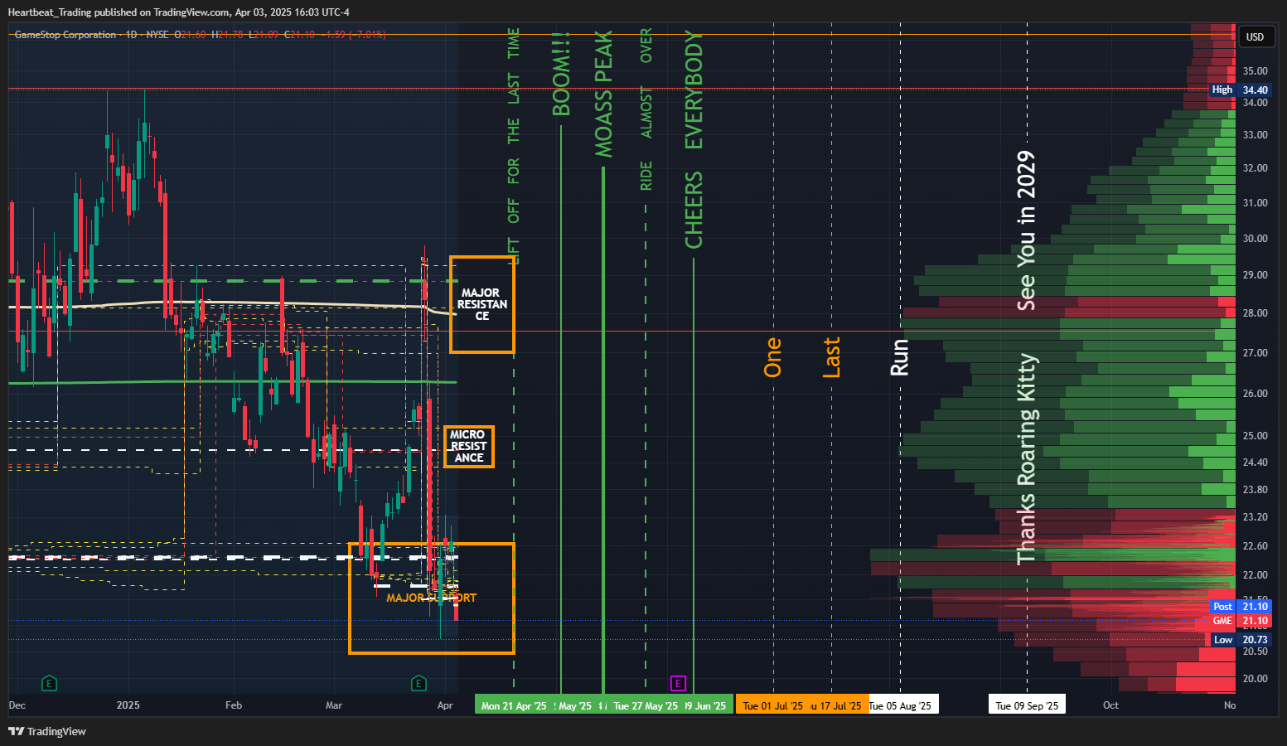The width and height of the screenshot is (1287, 746).
Task: Click the Mar label on time axis
Action: (334, 705)
